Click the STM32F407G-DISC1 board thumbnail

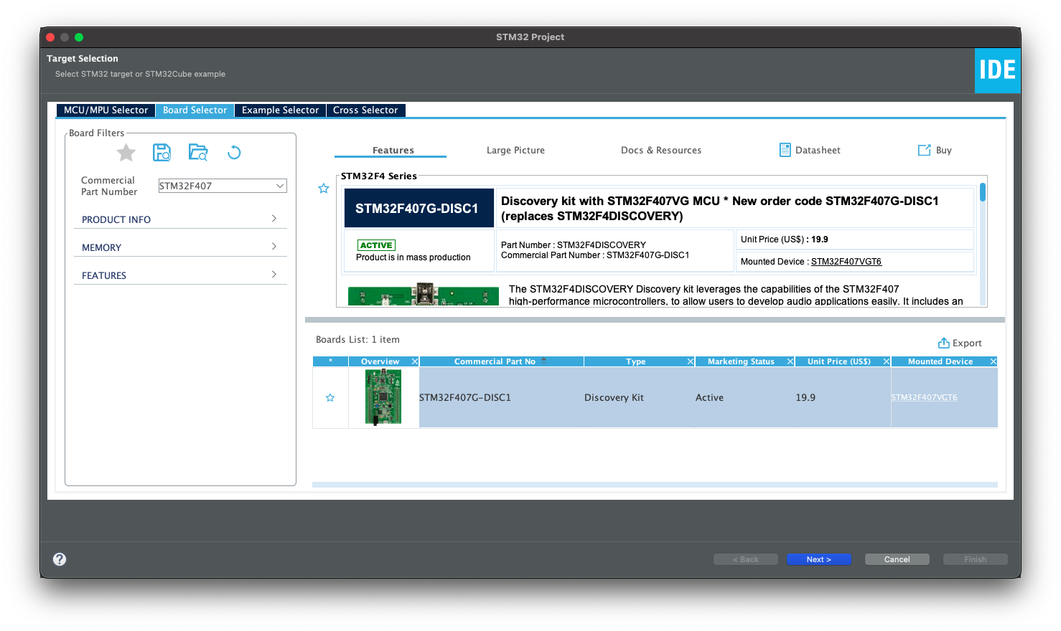pos(383,397)
